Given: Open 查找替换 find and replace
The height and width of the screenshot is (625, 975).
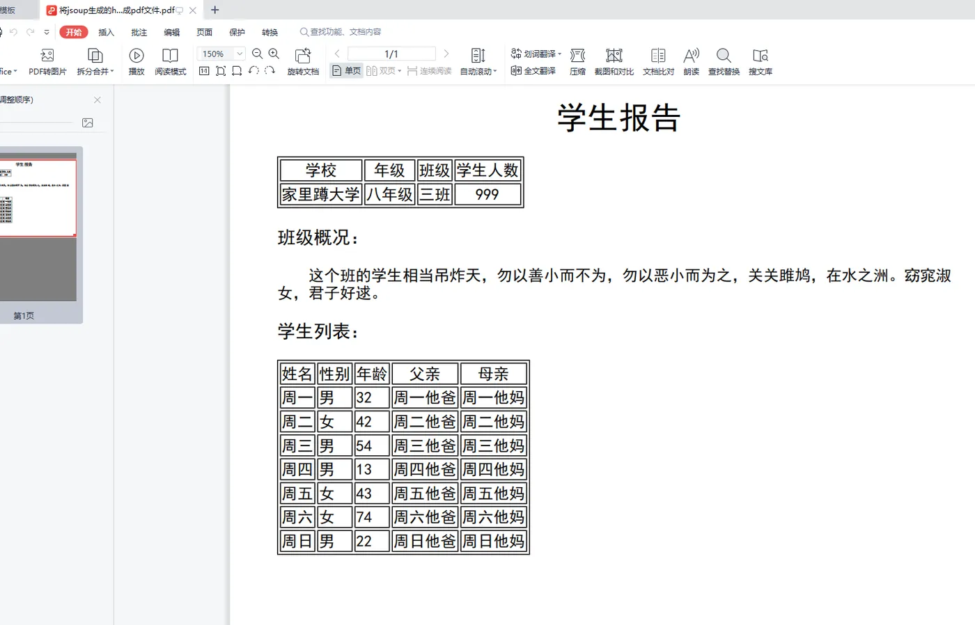Looking at the screenshot, I should [724, 62].
